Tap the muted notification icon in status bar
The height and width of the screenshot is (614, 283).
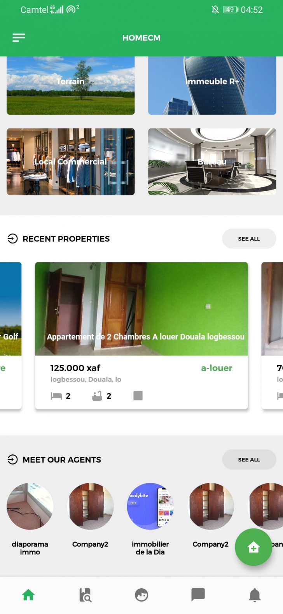click(215, 9)
